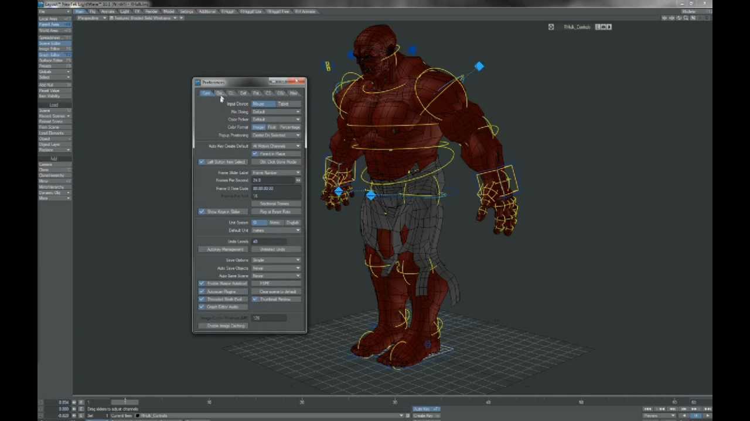Select the Def tab in Preferences
Image resolution: width=750 pixels, height=421 pixels.
click(243, 94)
